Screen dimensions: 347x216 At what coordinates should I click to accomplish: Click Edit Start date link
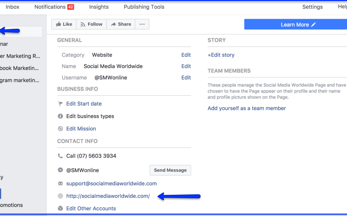tap(84, 104)
